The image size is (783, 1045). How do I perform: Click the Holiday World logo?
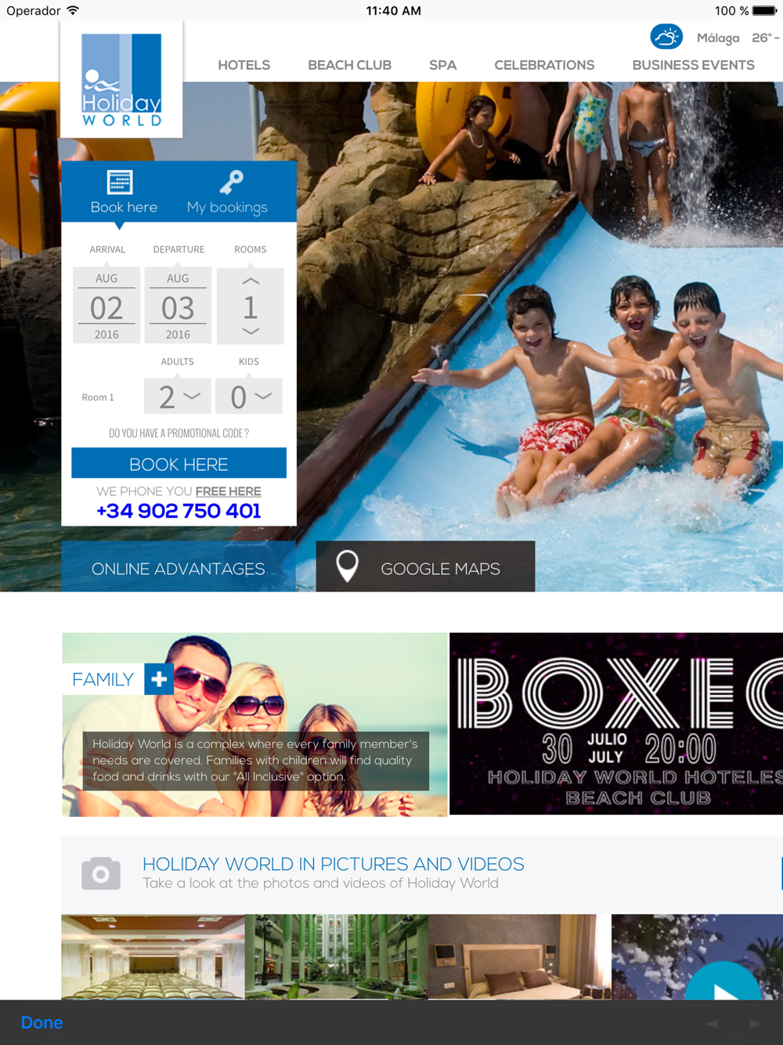tap(121, 80)
